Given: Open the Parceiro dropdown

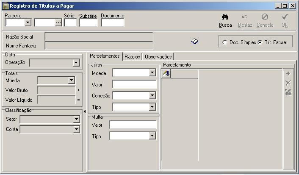Looking at the screenshot, I should click(x=28, y=23).
